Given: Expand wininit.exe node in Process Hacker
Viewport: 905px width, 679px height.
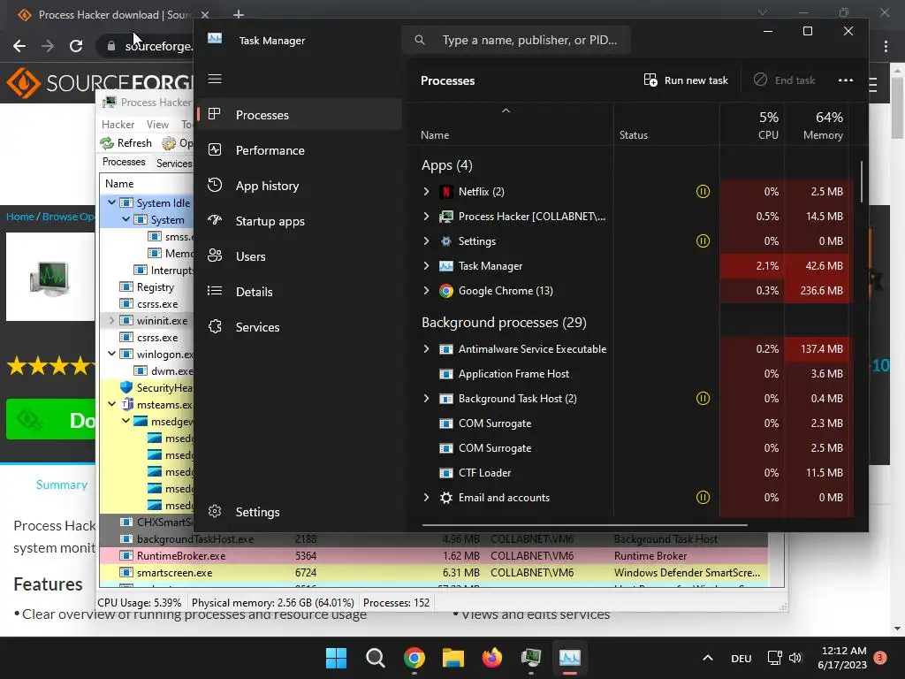Looking at the screenshot, I should pos(111,320).
